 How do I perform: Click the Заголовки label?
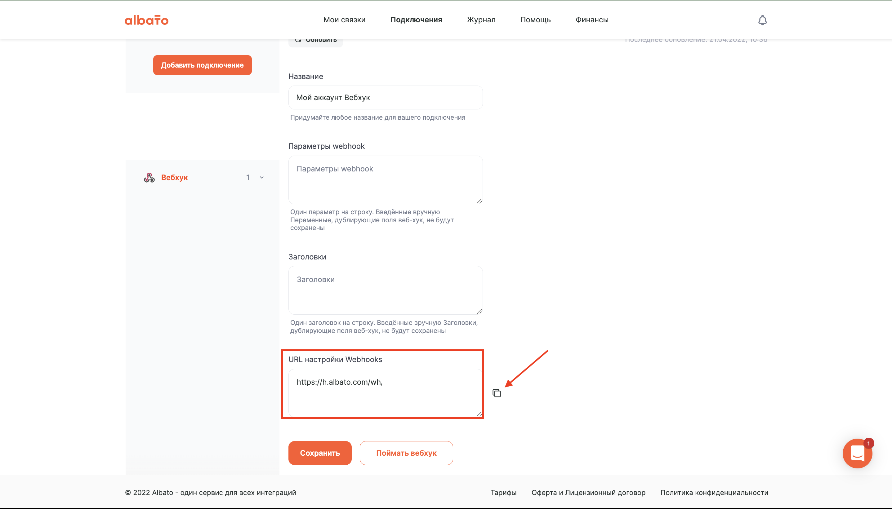[307, 257]
